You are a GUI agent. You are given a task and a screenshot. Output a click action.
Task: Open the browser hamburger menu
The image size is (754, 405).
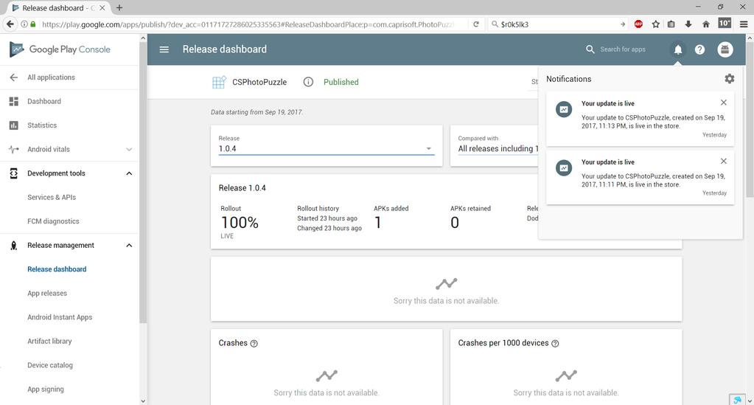pyautogui.click(x=744, y=24)
